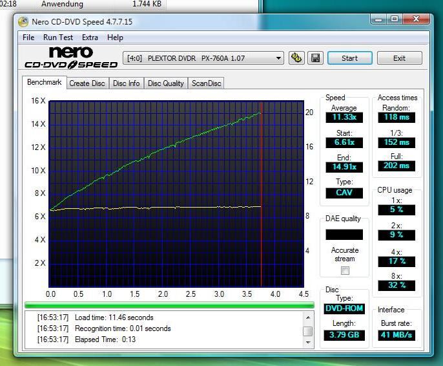Click the 8x CPU usage 32 %
This screenshot has height=366, width=443.
(x=397, y=285)
